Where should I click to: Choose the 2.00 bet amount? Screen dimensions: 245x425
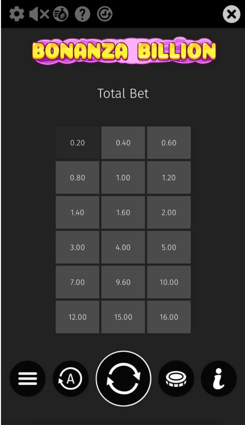tap(169, 212)
